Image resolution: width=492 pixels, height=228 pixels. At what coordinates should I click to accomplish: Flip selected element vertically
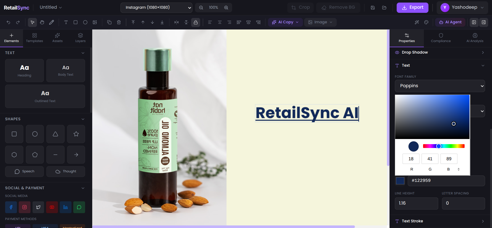pos(186,22)
